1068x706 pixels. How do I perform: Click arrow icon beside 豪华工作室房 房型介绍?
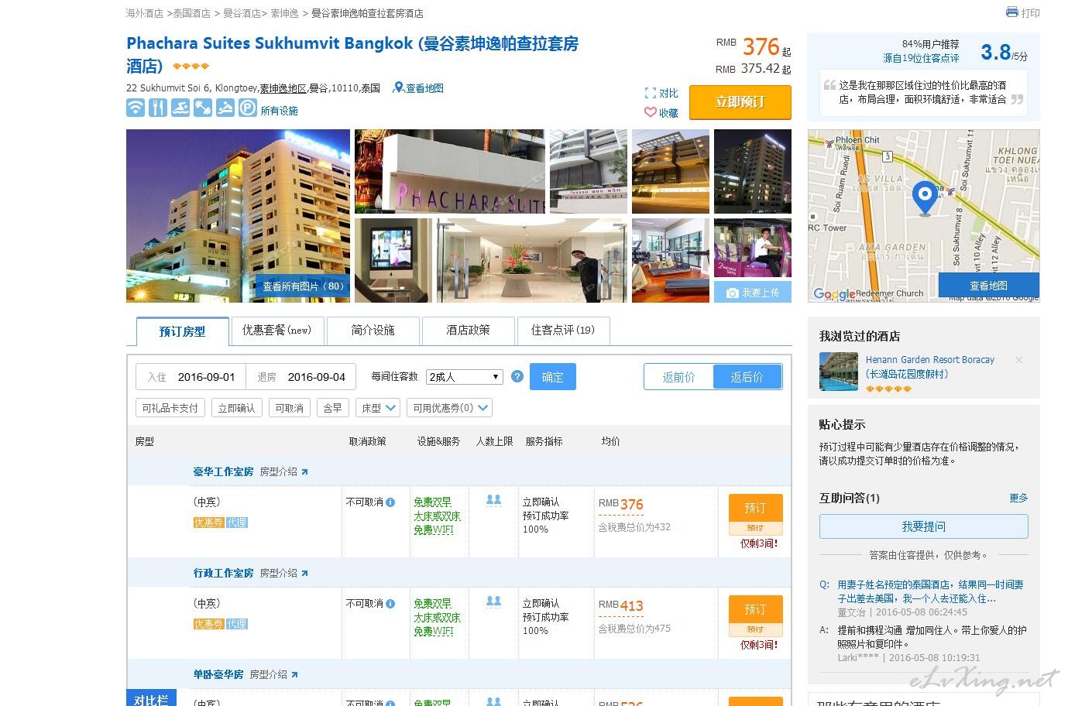coord(304,471)
